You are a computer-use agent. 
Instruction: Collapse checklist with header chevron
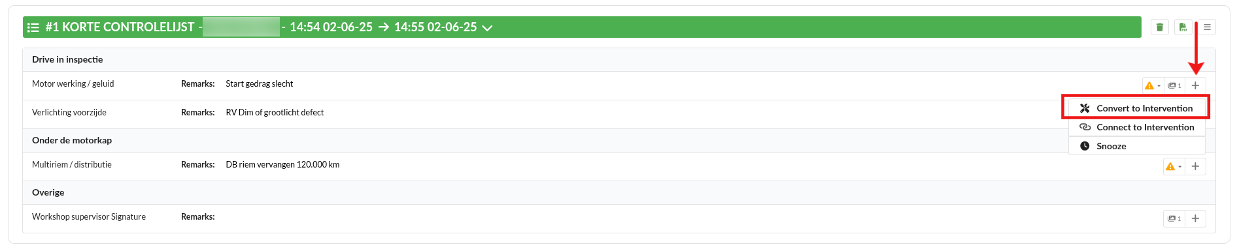(487, 27)
